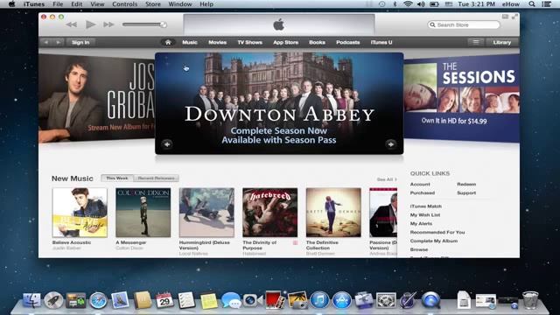Open the Complete My Album link
Image resolution: width=560 pixels, height=315 pixels.
pyautogui.click(x=434, y=241)
